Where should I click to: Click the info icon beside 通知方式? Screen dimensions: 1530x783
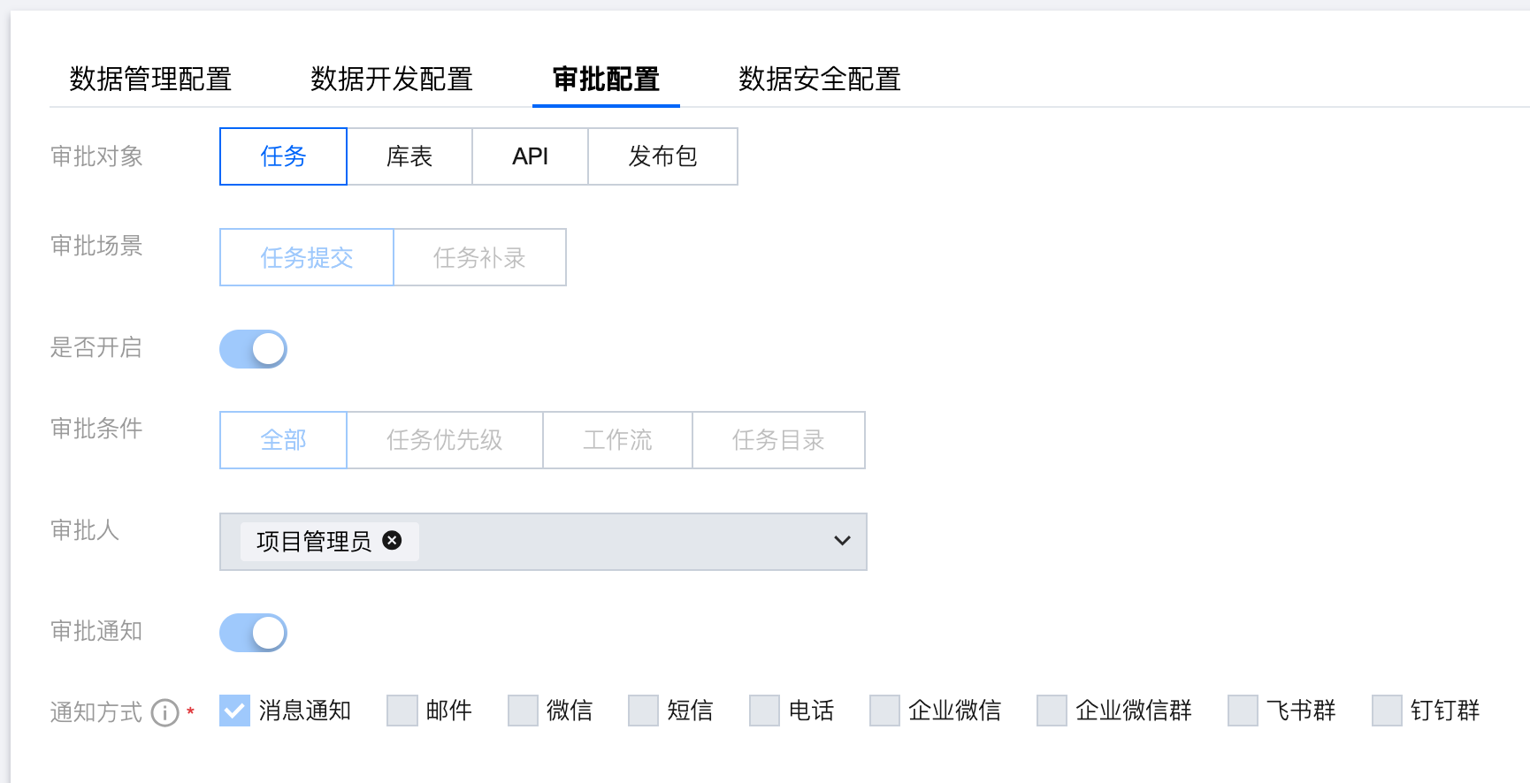tap(165, 712)
